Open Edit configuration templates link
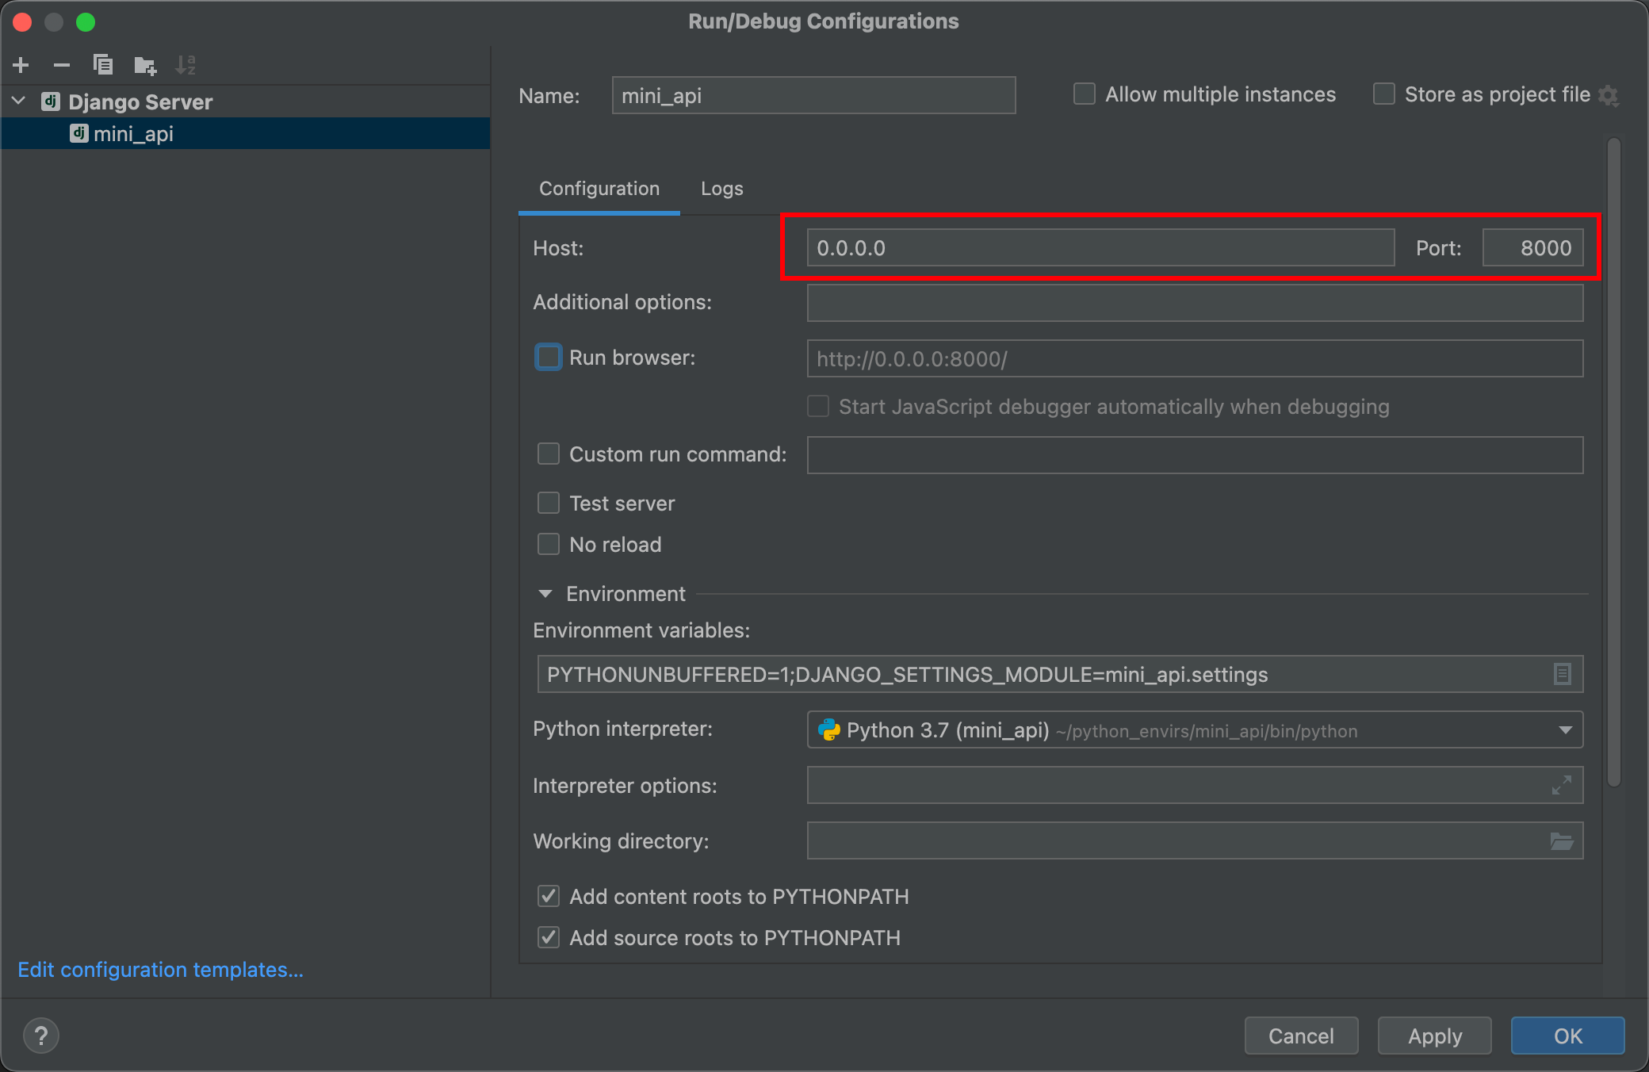This screenshot has height=1072, width=1649. click(160, 970)
